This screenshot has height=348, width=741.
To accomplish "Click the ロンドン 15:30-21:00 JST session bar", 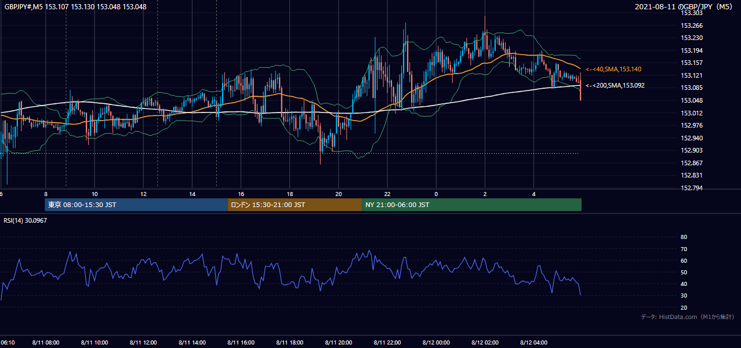I will pyautogui.click(x=295, y=205).
